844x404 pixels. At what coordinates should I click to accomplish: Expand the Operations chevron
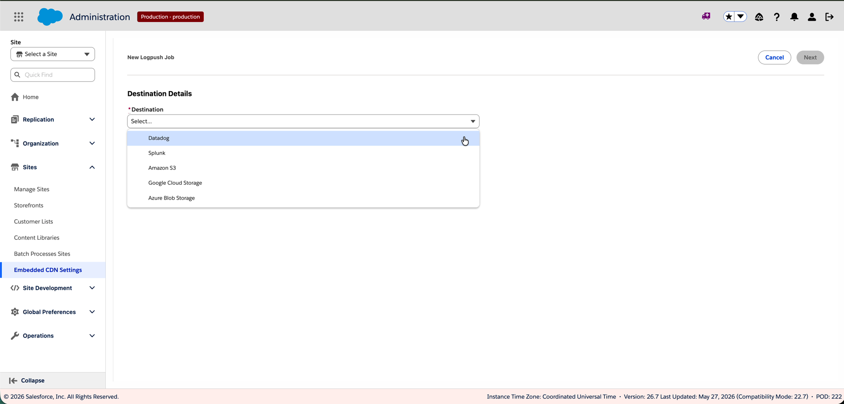pyautogui.click(x=92, y=336)
